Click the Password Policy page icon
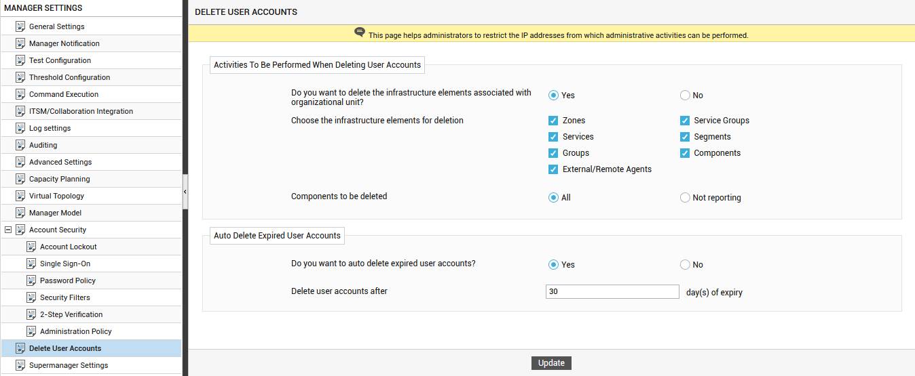Screen dimensions: 915x376 [x=31, y=280]
